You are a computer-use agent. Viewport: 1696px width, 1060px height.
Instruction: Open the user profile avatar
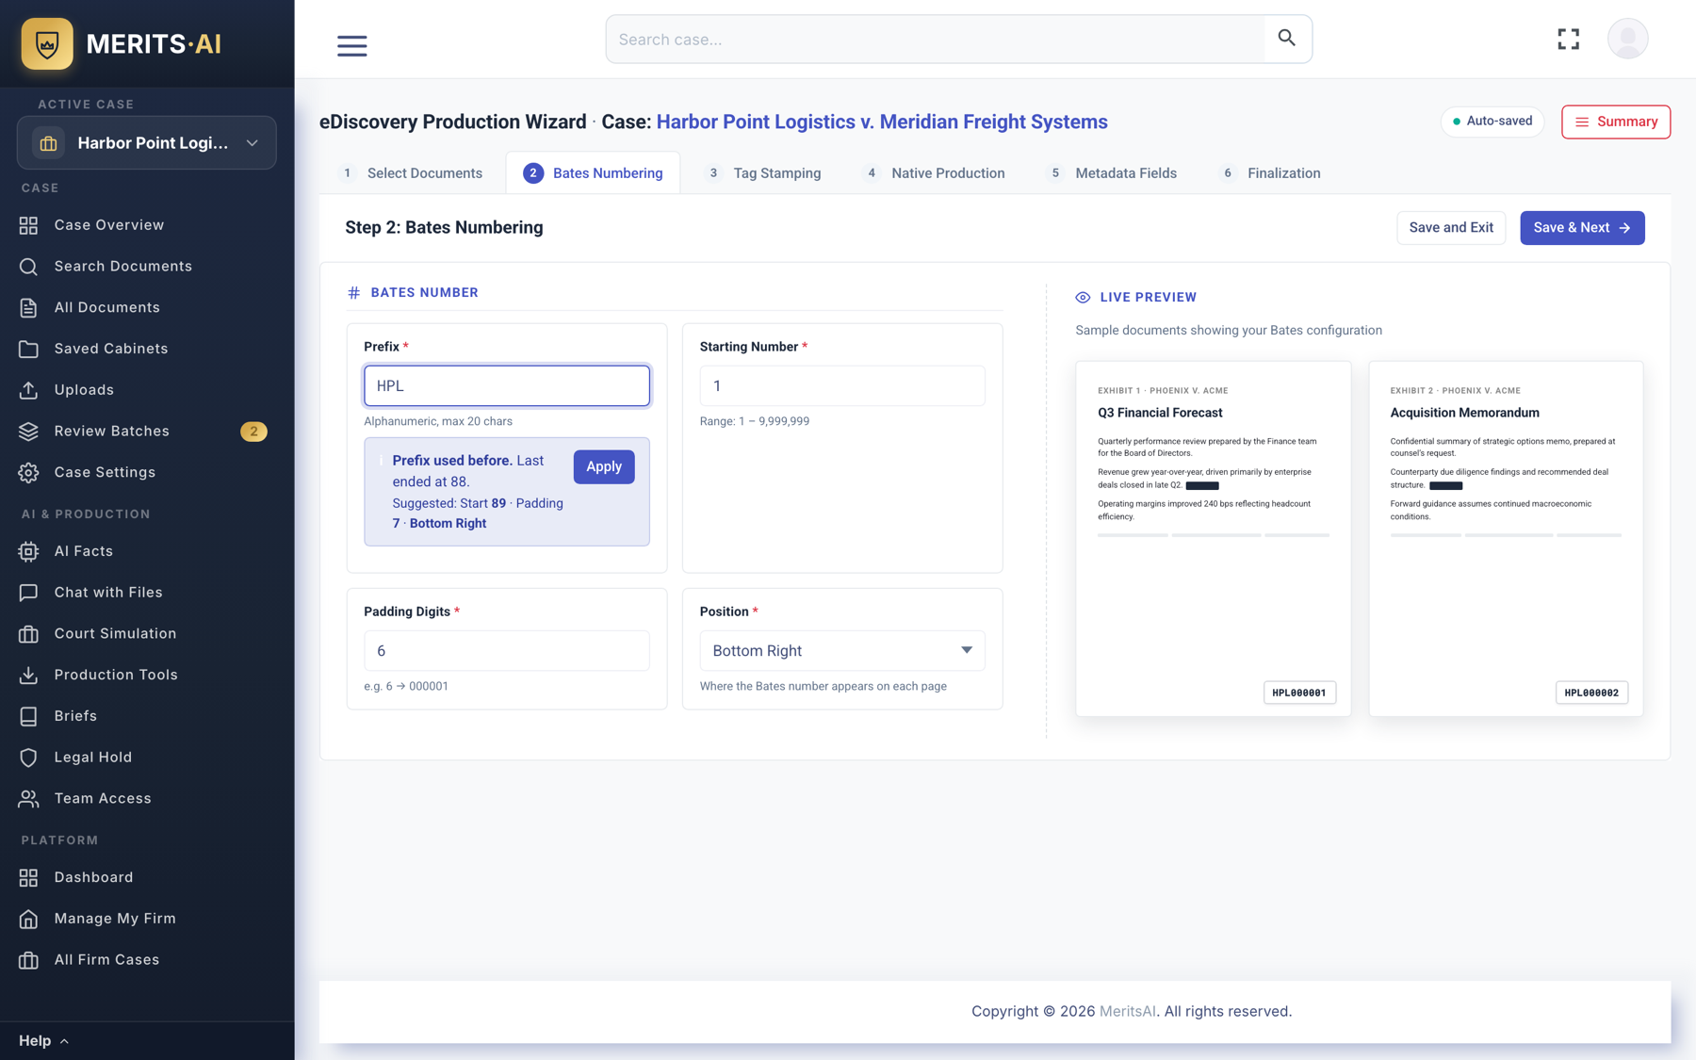pyautogui.click(x=1627, y=39)
